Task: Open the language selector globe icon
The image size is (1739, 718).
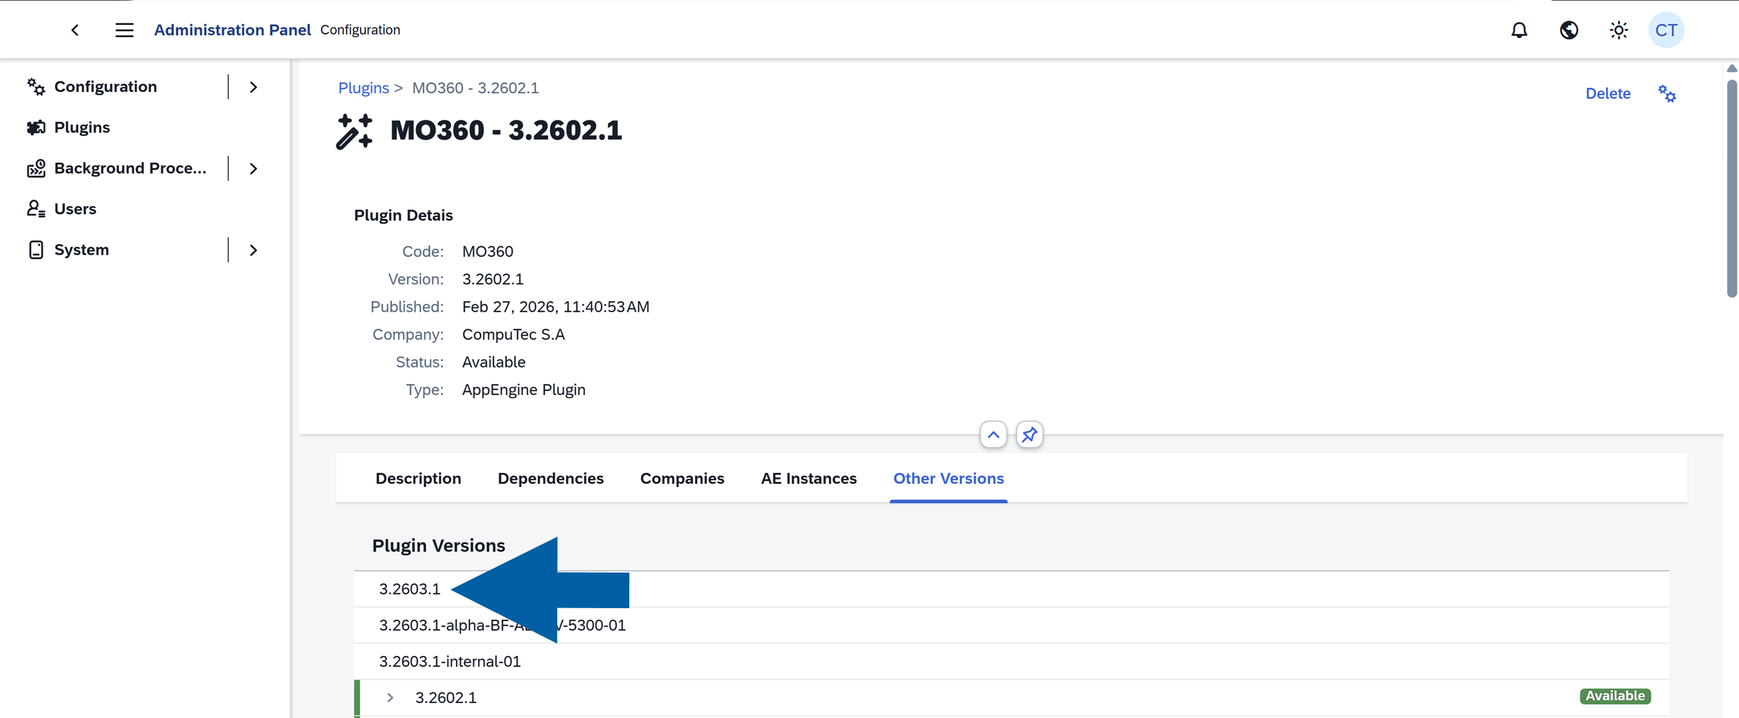Action: click(1569, 30)
